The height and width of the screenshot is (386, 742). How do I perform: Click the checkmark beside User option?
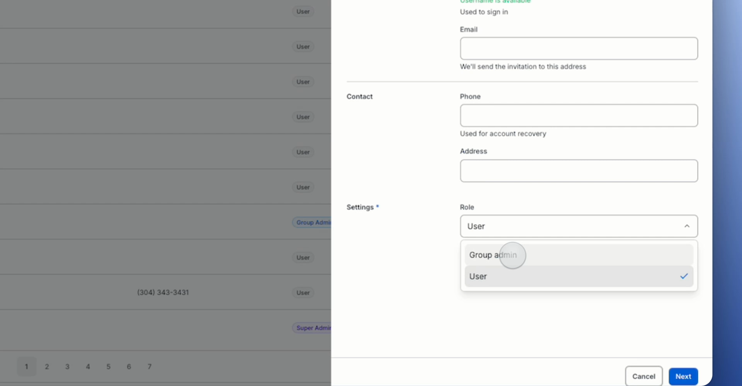coord(684,276)
